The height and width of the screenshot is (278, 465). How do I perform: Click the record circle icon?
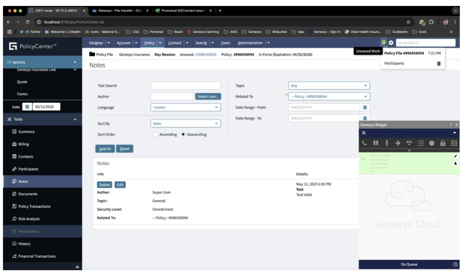(x=432, y=143)
